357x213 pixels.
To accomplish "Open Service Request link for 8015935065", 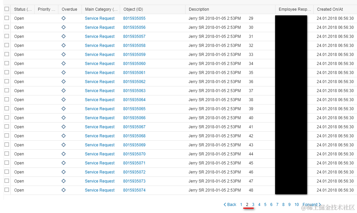I will pos(100,109).
